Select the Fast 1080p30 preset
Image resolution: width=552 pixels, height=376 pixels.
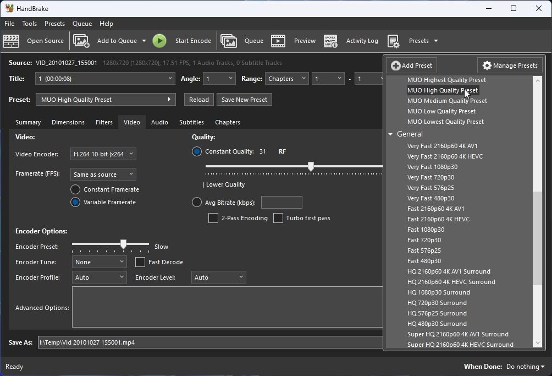tap(426, 230)
